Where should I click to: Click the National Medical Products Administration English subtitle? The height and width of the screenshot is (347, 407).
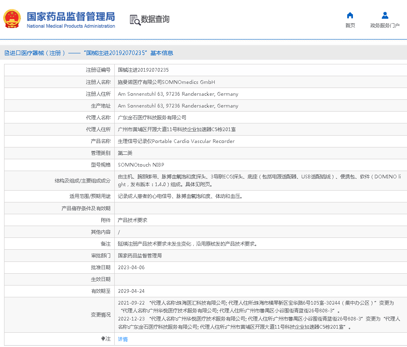(71, 26)
